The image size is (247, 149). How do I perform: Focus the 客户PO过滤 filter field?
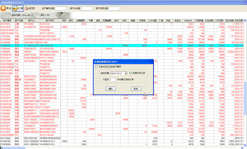click(87, 9)
